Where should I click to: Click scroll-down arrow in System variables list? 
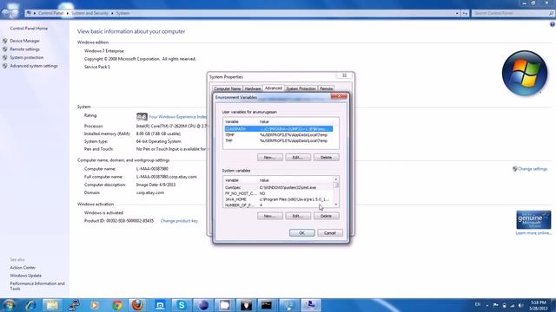tap(336, 205)
